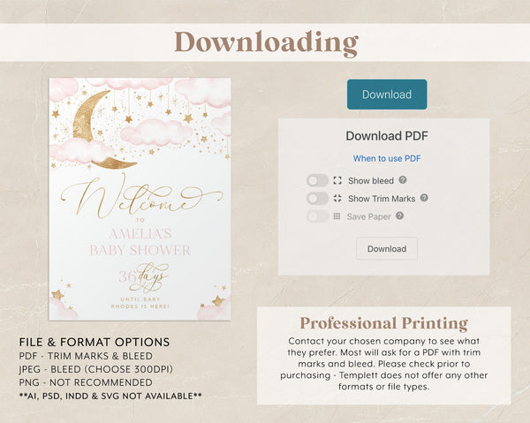Click the Show Trim Marks label text

(382, 199)
